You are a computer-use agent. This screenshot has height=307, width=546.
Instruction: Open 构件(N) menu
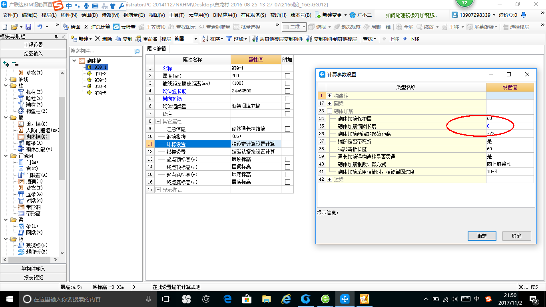(69, 15)
